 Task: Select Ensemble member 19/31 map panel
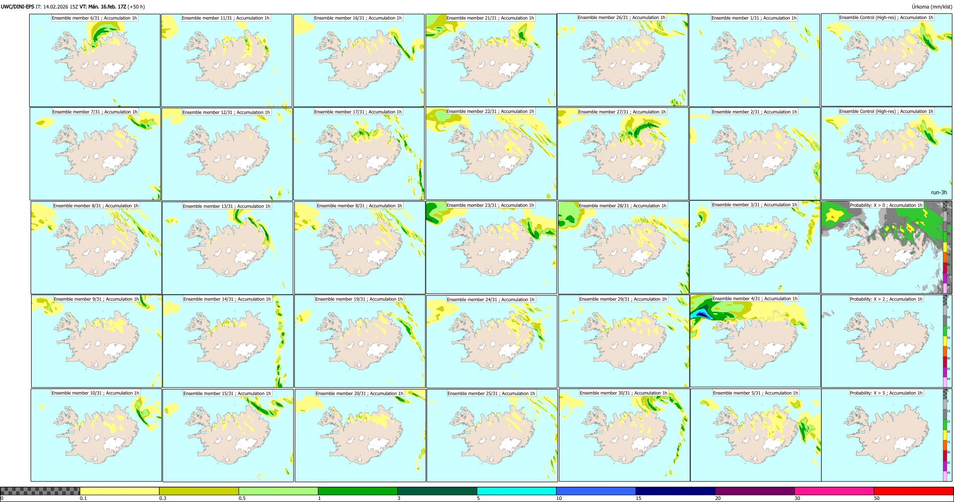(x=360, y=341)
